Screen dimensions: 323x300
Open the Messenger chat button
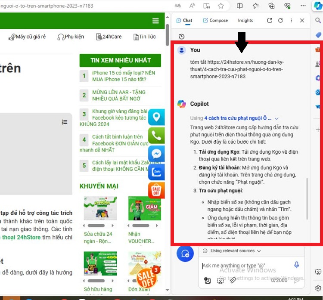(156, 154)
